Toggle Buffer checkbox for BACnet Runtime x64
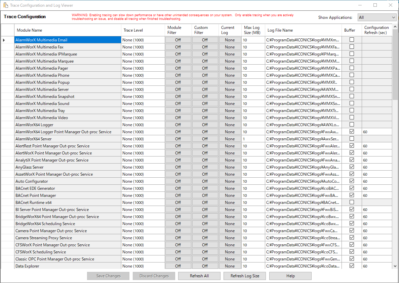The image size is (399, 283). coord(352,202)
